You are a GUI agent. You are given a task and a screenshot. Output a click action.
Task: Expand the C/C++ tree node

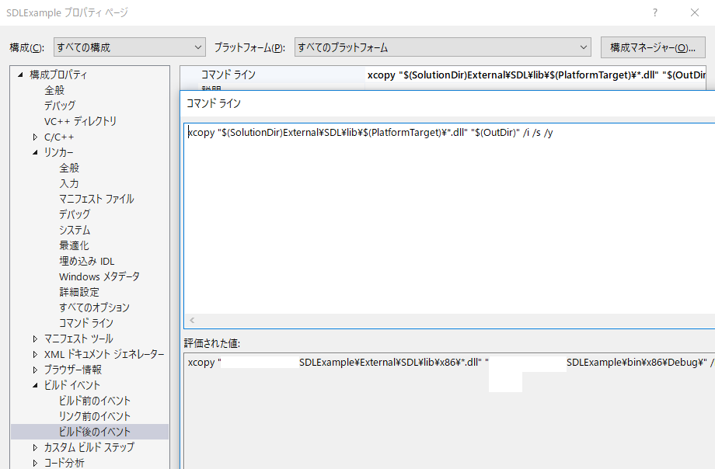tap(35, 137)
